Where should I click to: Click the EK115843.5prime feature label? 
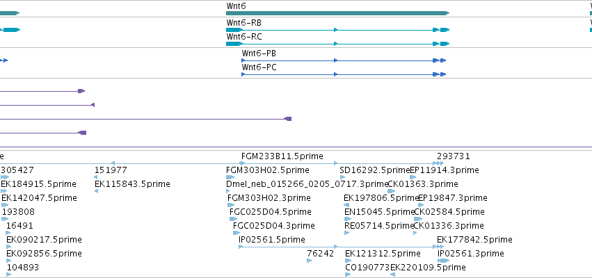point(132,184)
